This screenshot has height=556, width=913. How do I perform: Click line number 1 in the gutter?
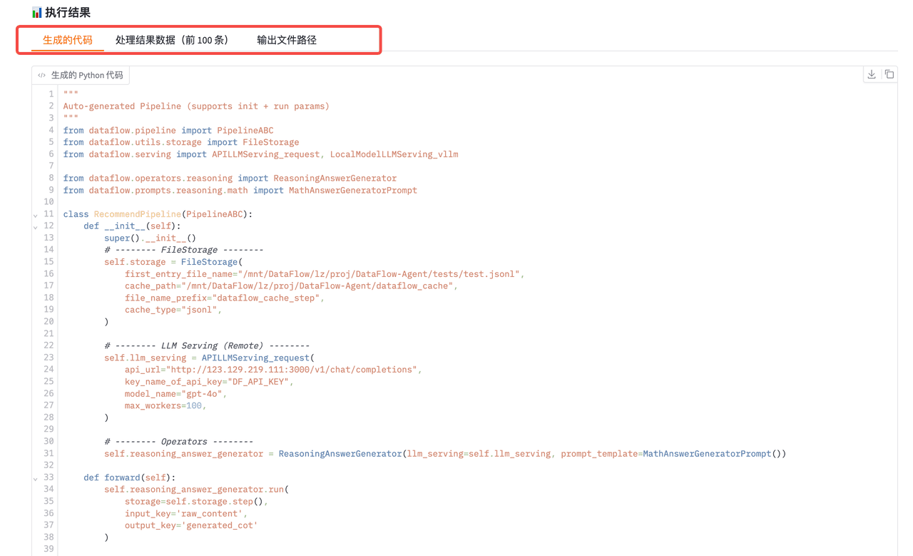click(x=50, y=93)
